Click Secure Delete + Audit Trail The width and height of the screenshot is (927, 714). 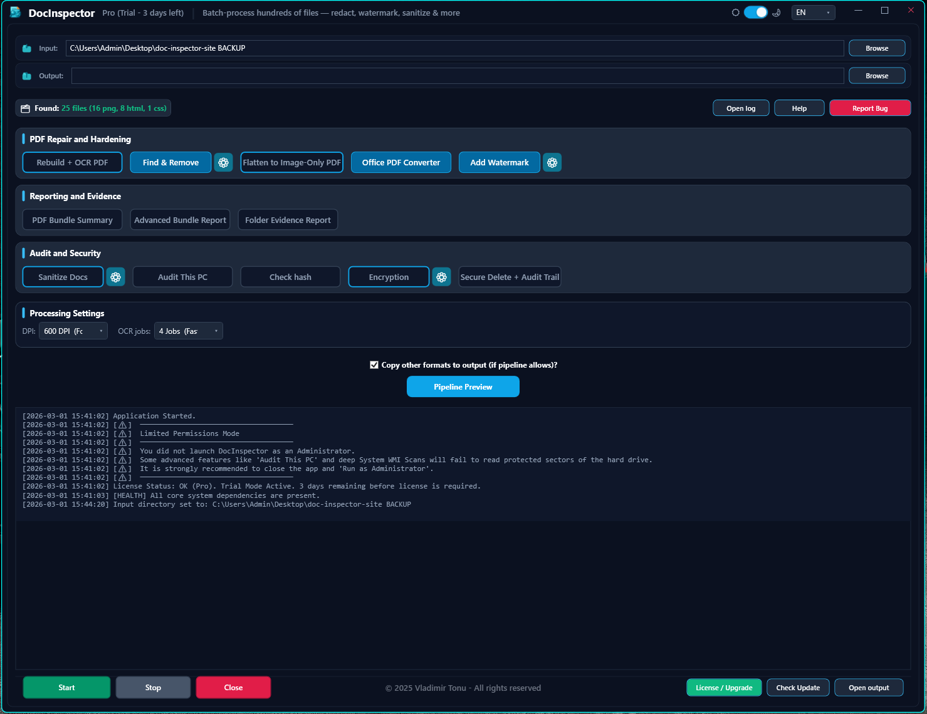[510, 277]
